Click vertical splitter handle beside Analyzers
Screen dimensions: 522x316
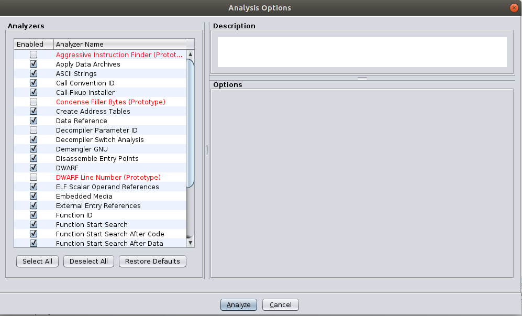pos(207,150)
